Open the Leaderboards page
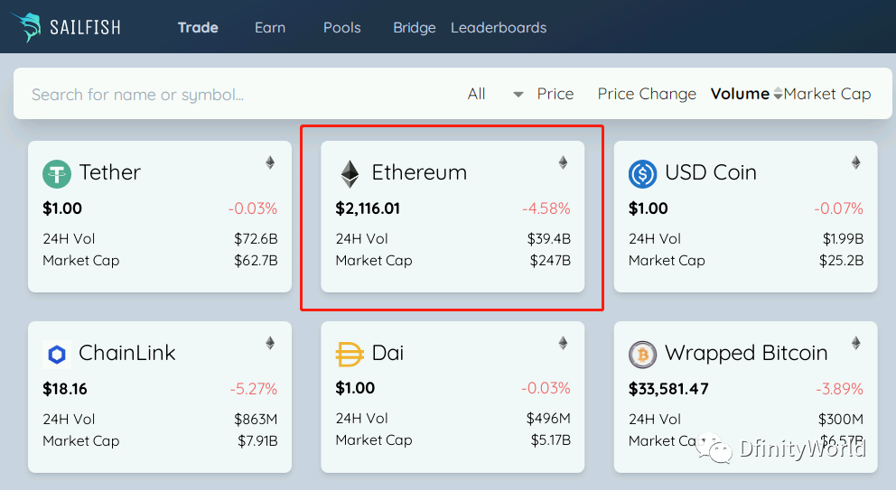 click(x=499, y=27)
